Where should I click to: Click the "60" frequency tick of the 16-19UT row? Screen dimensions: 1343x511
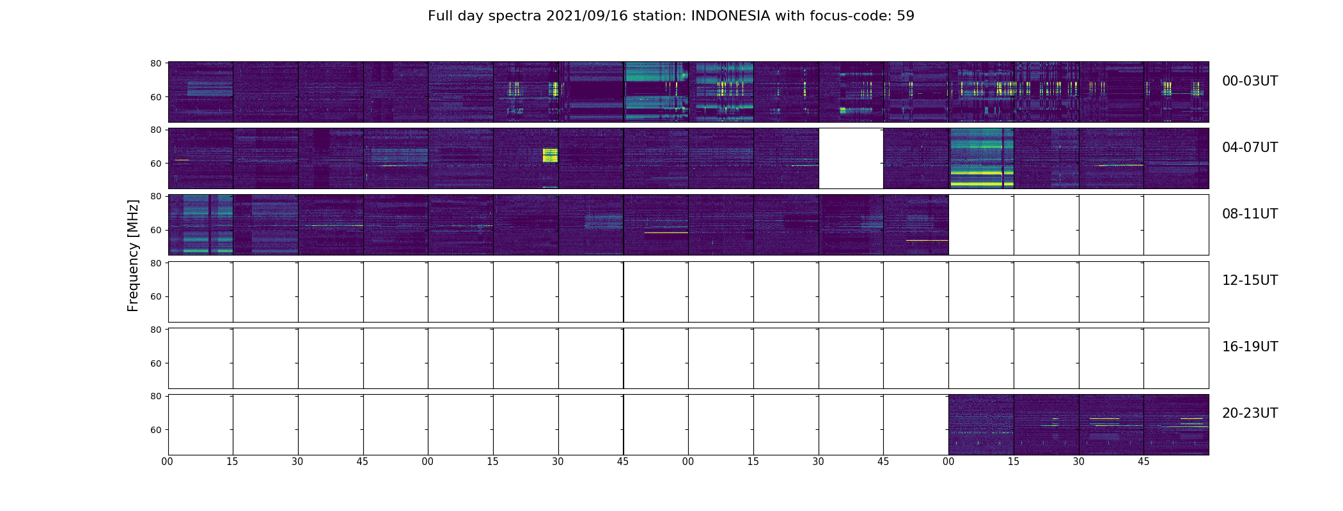pos(155,363)
